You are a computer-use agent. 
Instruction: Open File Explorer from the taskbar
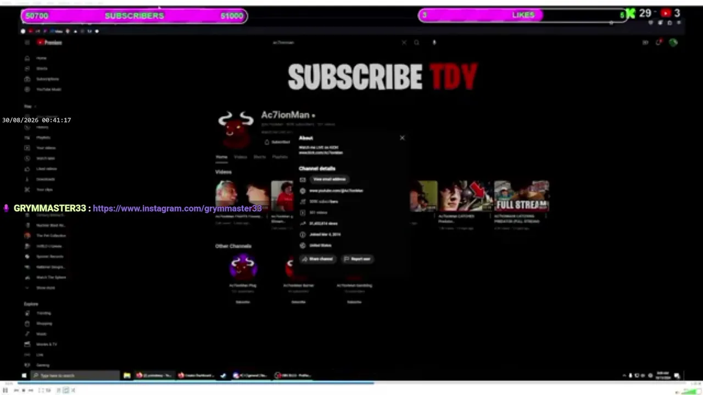[127, 376]
